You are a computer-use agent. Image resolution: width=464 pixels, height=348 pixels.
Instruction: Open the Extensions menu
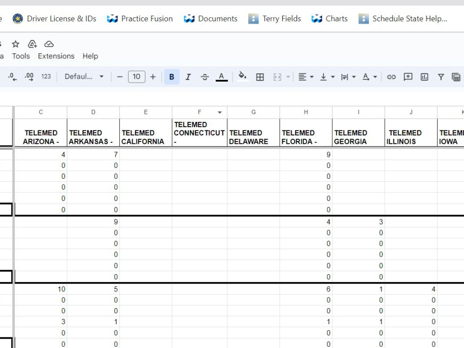tap(56, 56)
